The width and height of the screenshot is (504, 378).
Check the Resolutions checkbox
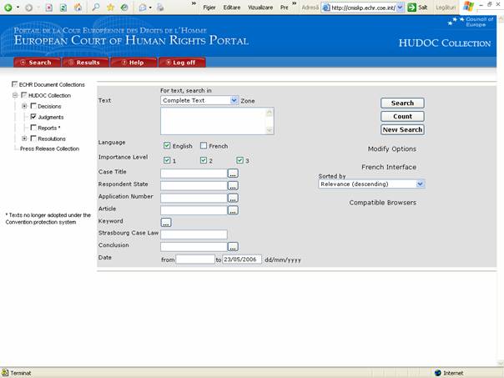tap(33, 139)
